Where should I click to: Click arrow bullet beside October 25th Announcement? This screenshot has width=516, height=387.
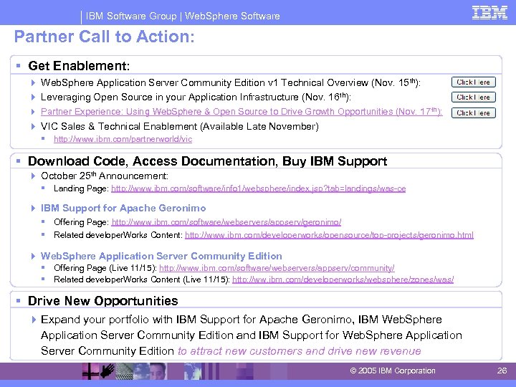[33, 176]
